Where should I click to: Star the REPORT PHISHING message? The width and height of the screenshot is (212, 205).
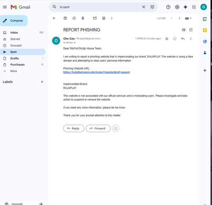167,39
